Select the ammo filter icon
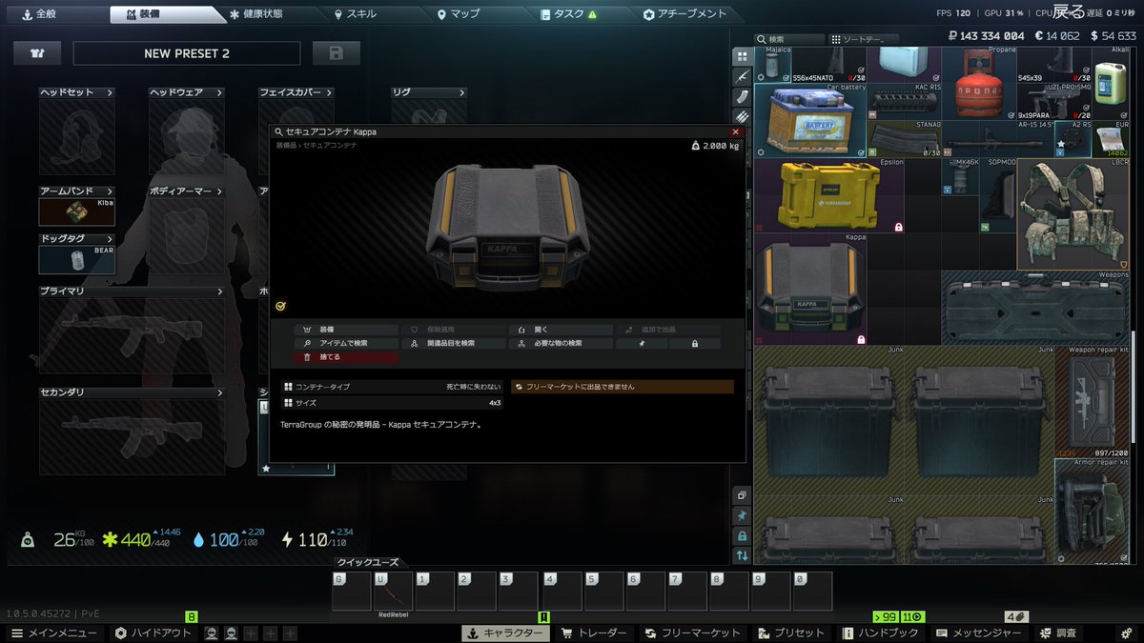 point(742,116)
